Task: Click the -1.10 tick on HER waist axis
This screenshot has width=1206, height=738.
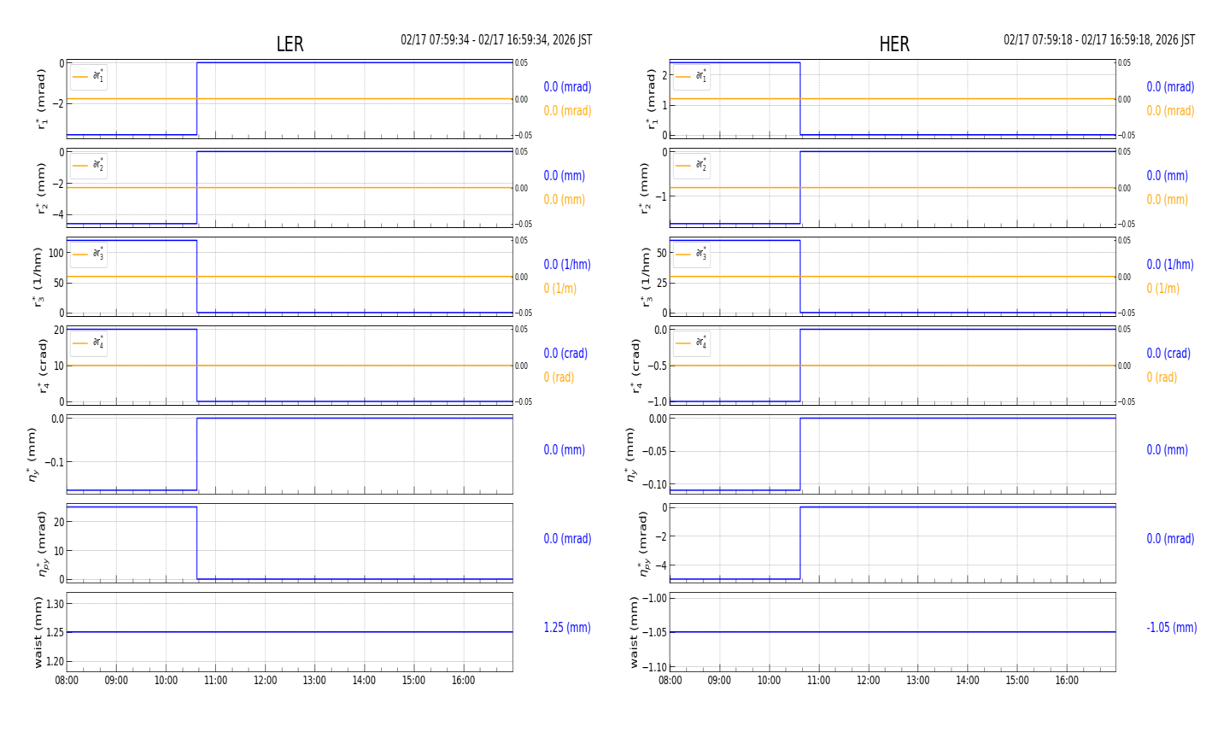Action: [655, 667]
